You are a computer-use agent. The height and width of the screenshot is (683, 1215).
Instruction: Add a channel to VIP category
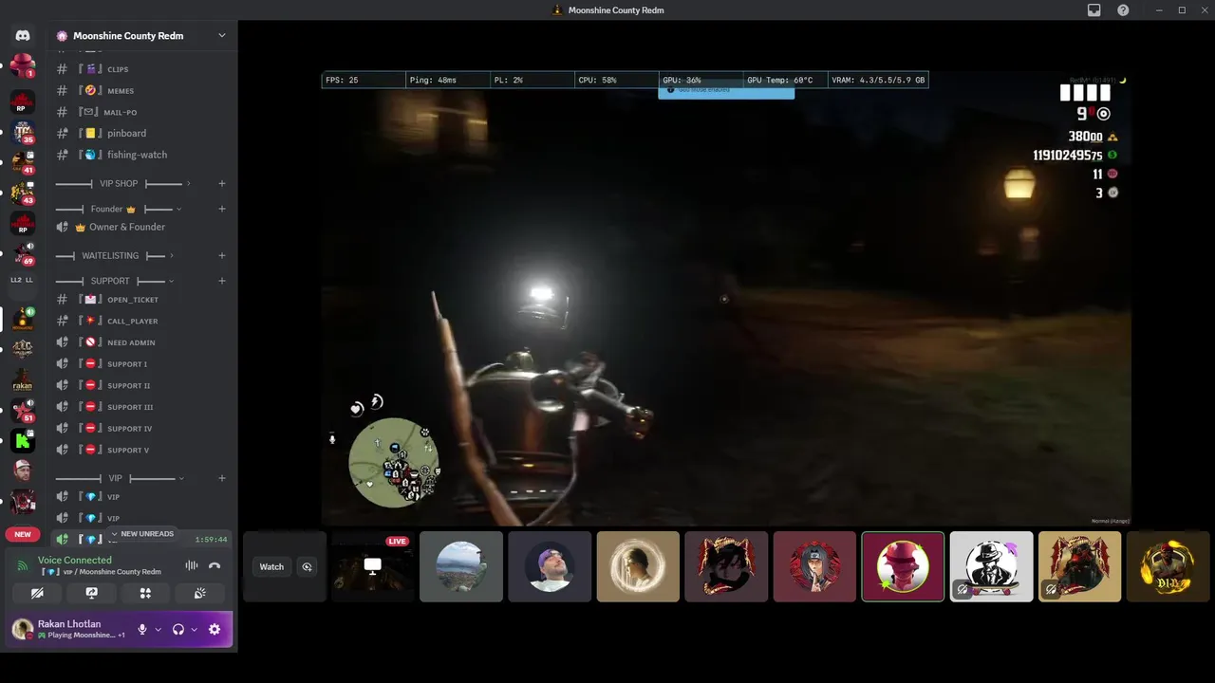pos(222,478)
